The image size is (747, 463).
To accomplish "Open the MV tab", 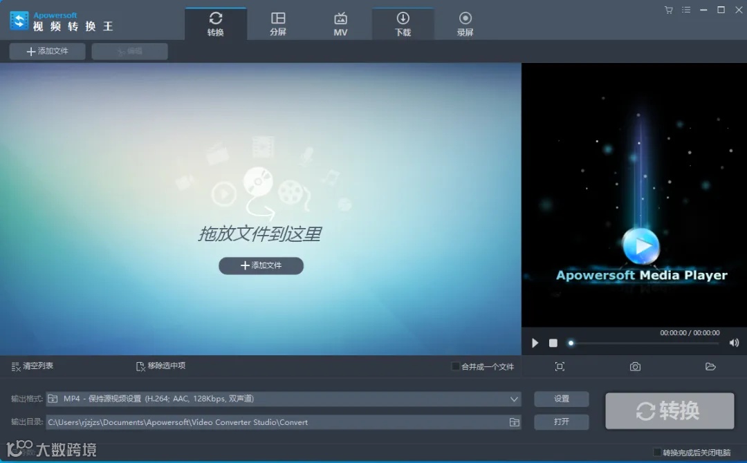I will point(340,23).
